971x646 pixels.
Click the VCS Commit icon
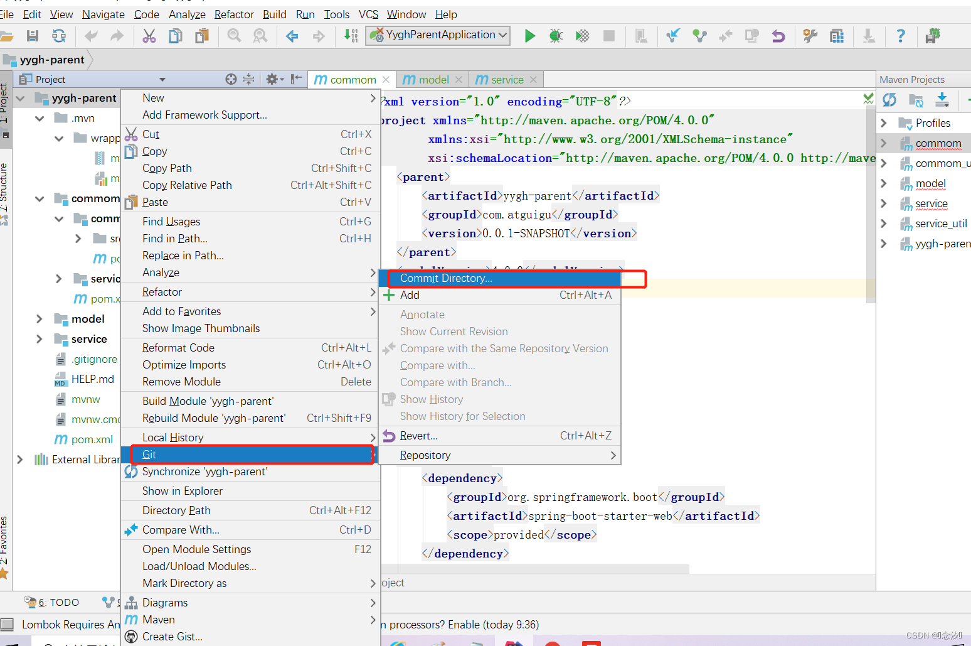tap(699, 36)
